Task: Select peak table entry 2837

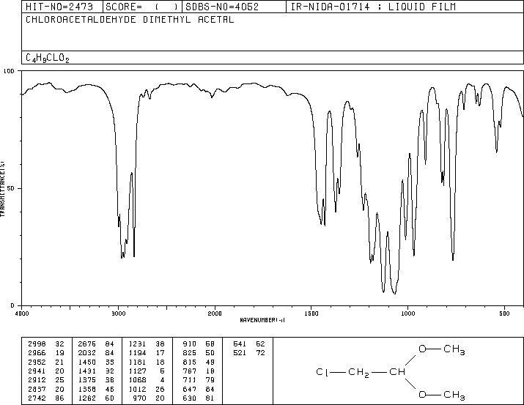Action: [45, 389]
